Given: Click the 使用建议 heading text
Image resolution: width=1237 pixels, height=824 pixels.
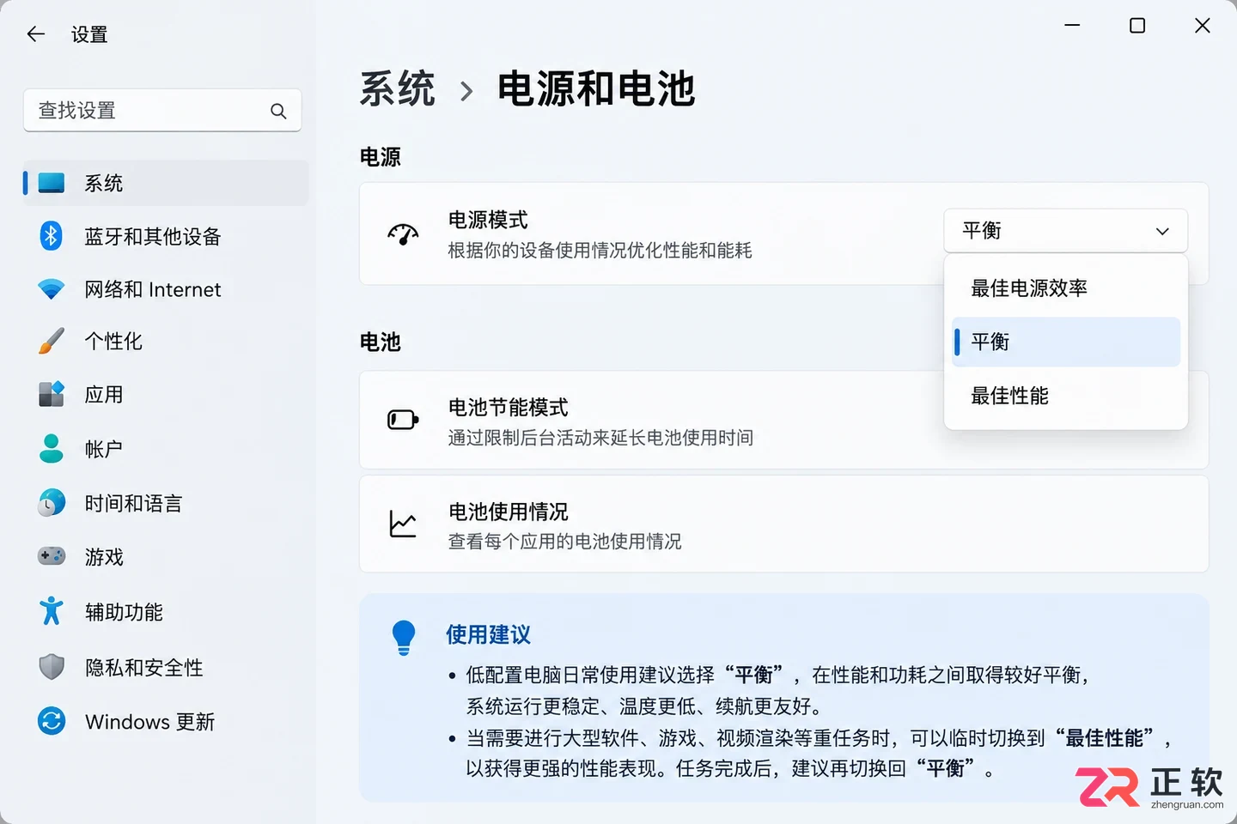Looking at the screenshot, I should point(488,634).
